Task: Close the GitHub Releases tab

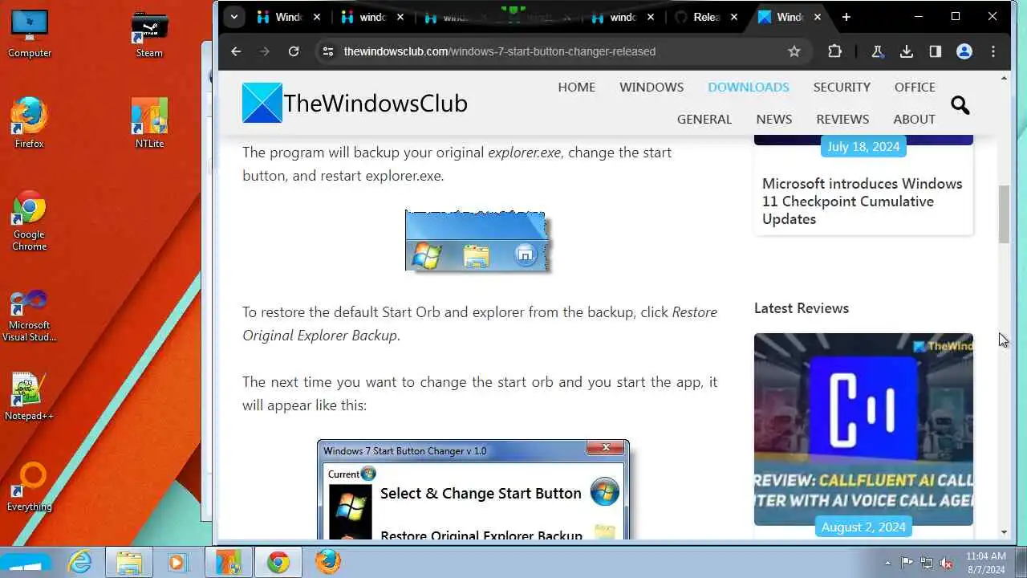Action: pyautogui.click(x=734, y=17)
